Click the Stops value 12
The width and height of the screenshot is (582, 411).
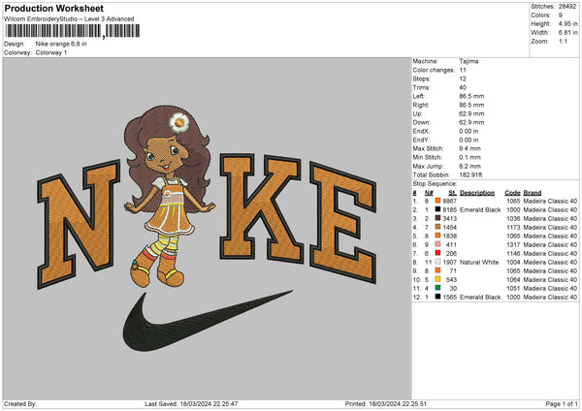(x=463, y=79)
